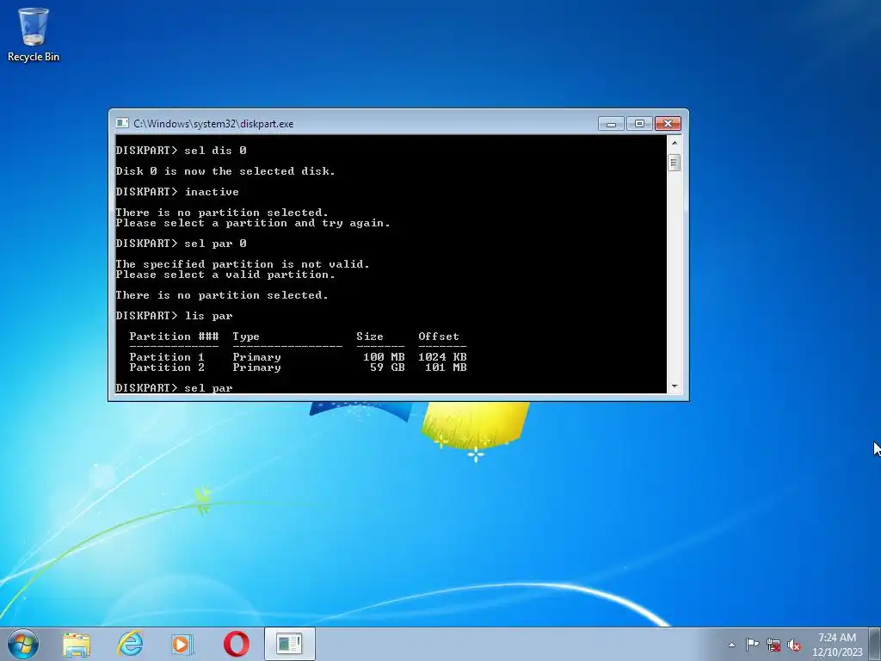Screen dimensions: 881x661
Task: Click the 'Partition ###' column header
Action: point(174,337)
